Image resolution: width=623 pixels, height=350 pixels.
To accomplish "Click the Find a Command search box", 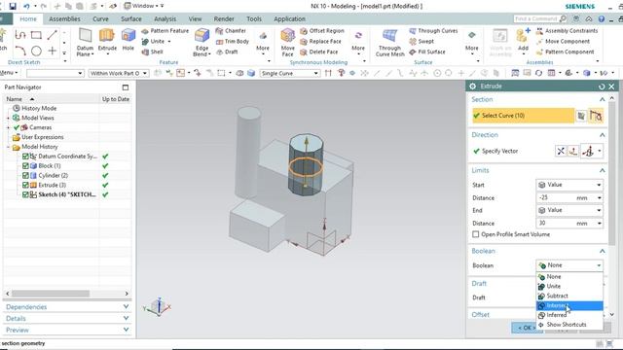I will (540, 18).
